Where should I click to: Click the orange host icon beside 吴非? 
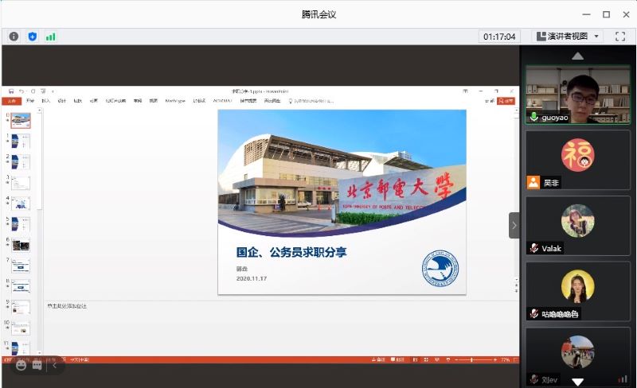pos(533,183)
